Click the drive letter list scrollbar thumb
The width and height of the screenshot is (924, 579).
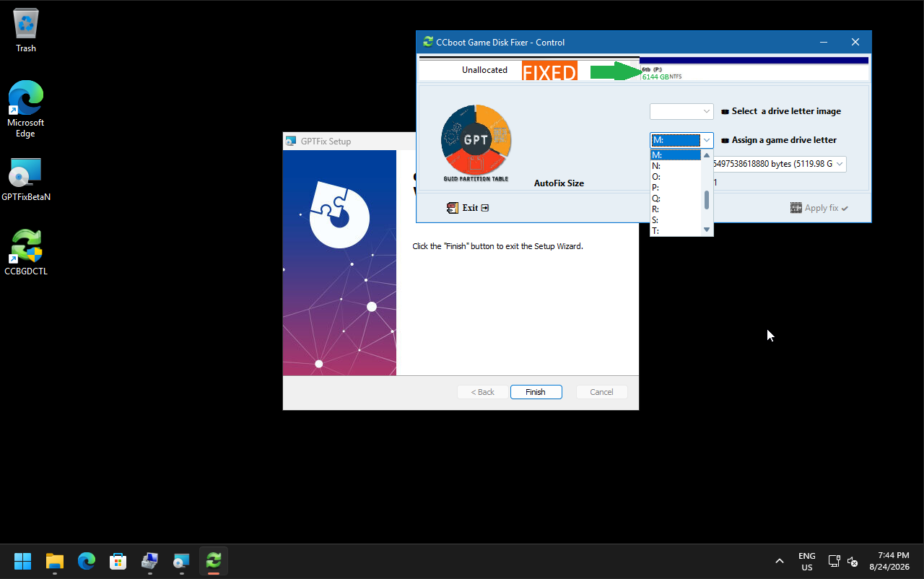(x=707, y=200)
